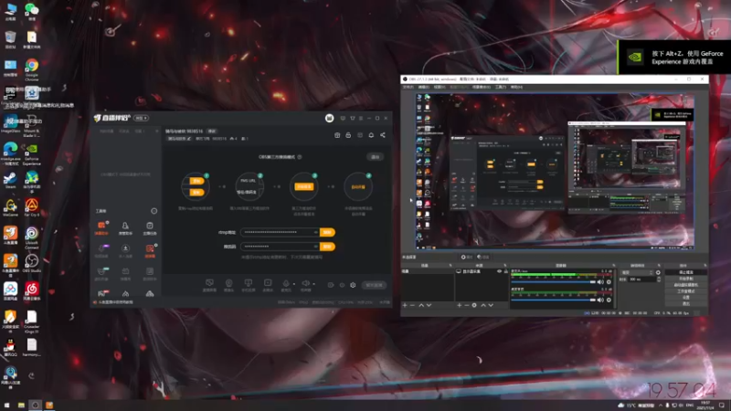731x411 pixels.
Task: Reveal the stream code with eye icon
Action: (315, 247)
